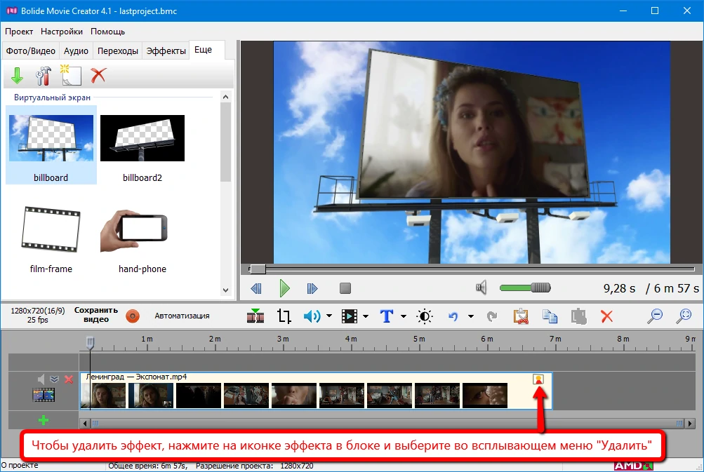
Task: Click effect icon on Ленинград clip
Action: [x=538, y=379]
